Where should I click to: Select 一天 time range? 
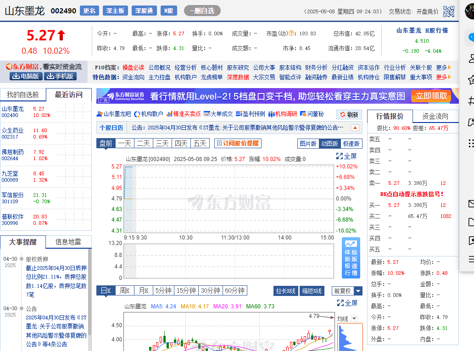(x=124, y=143)
